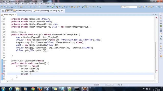Click the volume icon in system tray
This screenshot has height=91, width=163.
[150, 89]
